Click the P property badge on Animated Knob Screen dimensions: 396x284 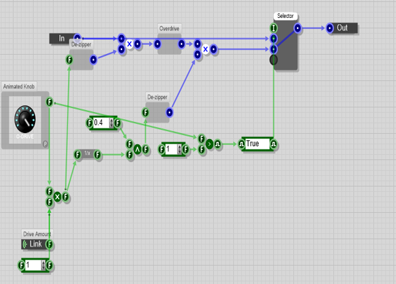pyautogui.click(x=45, y=143)
